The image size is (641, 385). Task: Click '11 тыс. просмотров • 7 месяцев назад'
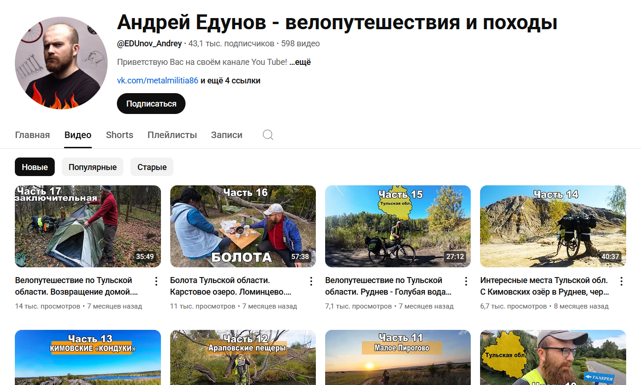point(234,306)
